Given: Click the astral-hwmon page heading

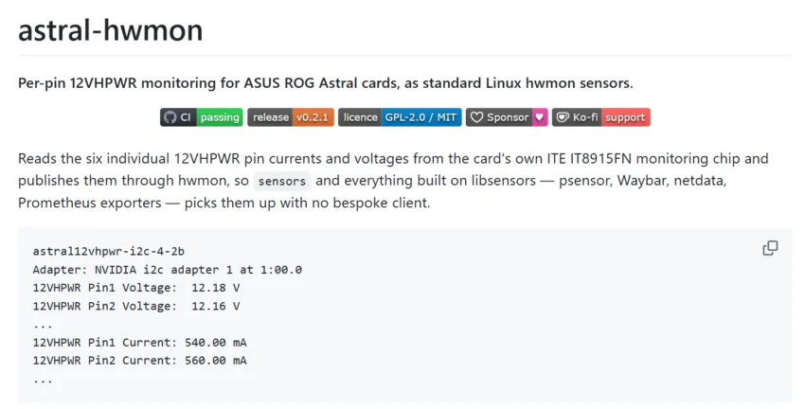Looking at the screenshot, I should pos(111,29).
